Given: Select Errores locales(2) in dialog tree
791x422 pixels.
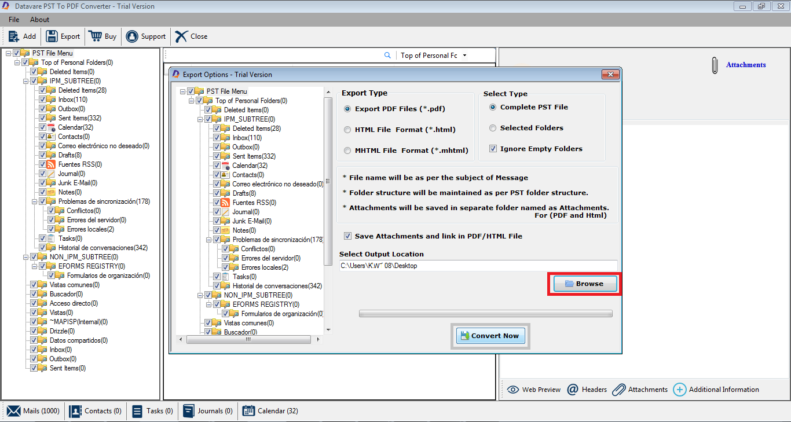Looking at the screenshot, I should click(x=265, y=267).
